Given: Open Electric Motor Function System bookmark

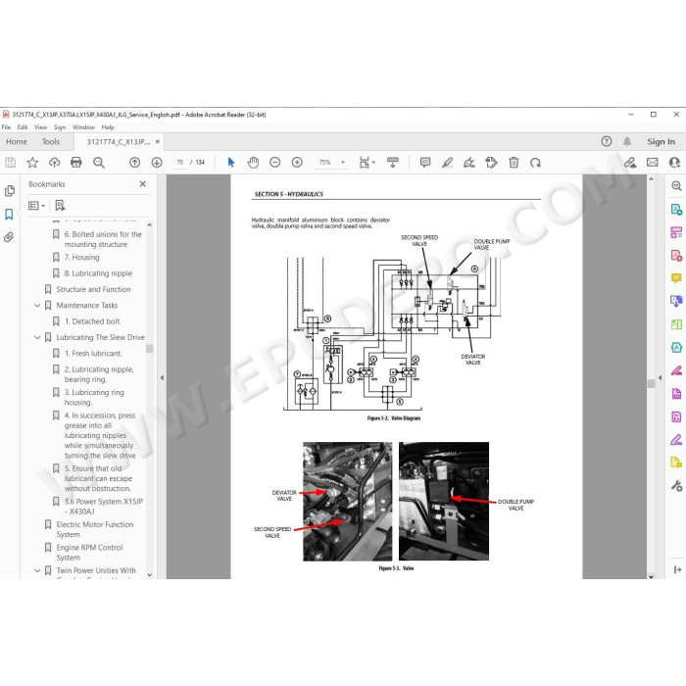Looking at the screenshot, I should [x=95, y=529].
